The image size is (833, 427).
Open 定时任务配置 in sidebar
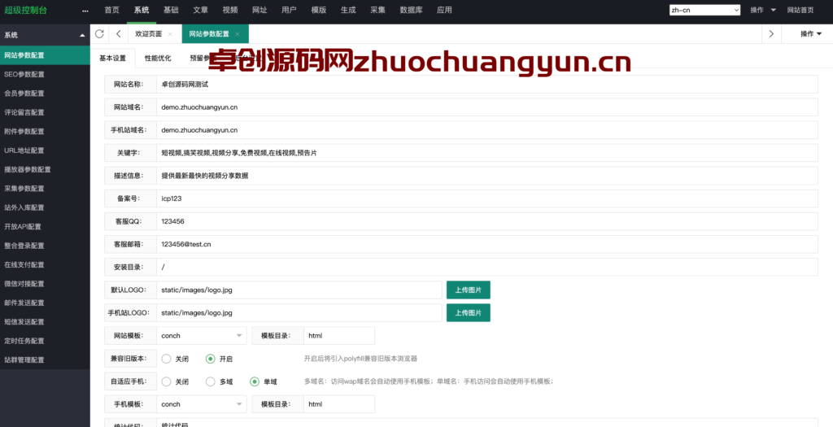click(46, 341)
